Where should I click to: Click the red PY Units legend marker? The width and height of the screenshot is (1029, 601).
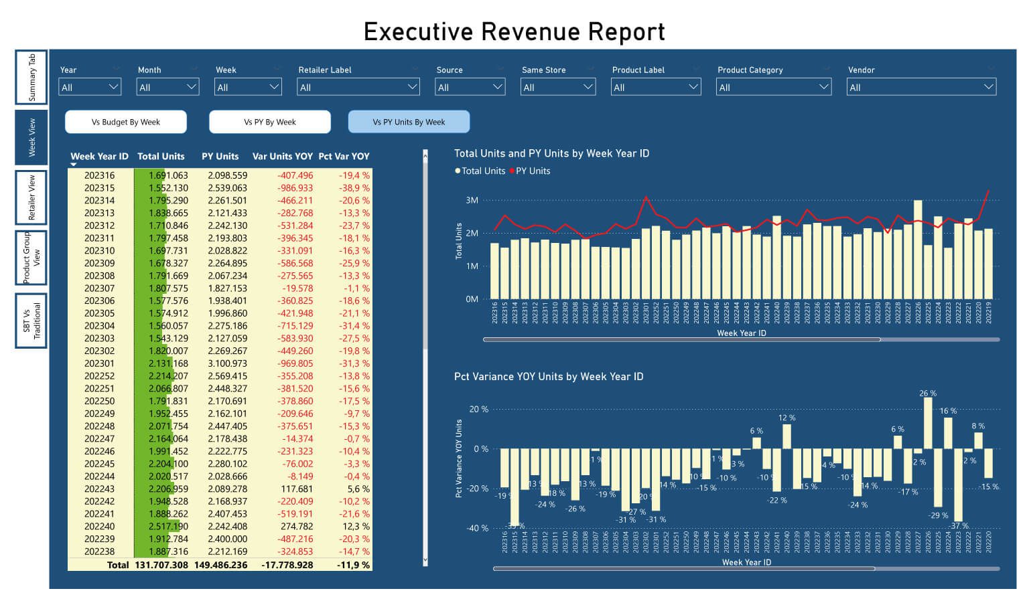click(x=512, y=171)
